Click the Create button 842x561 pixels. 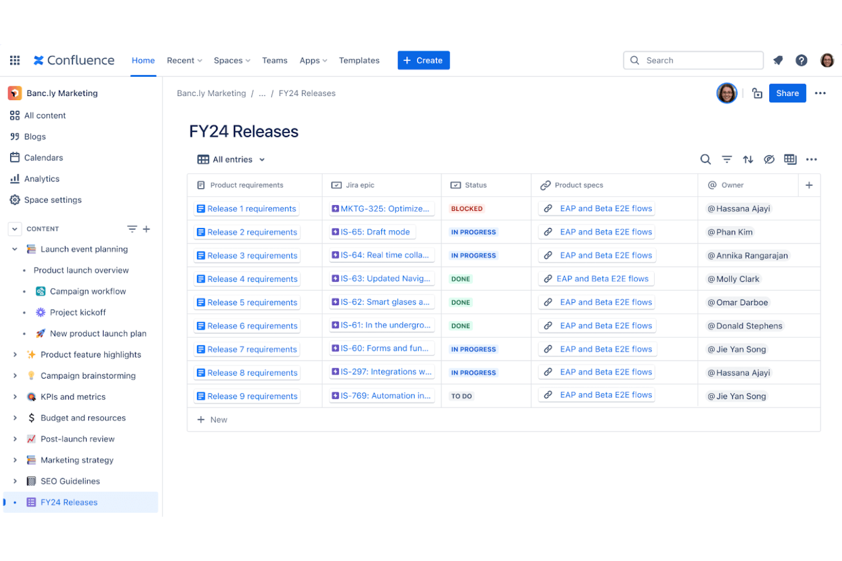[423, 60]
